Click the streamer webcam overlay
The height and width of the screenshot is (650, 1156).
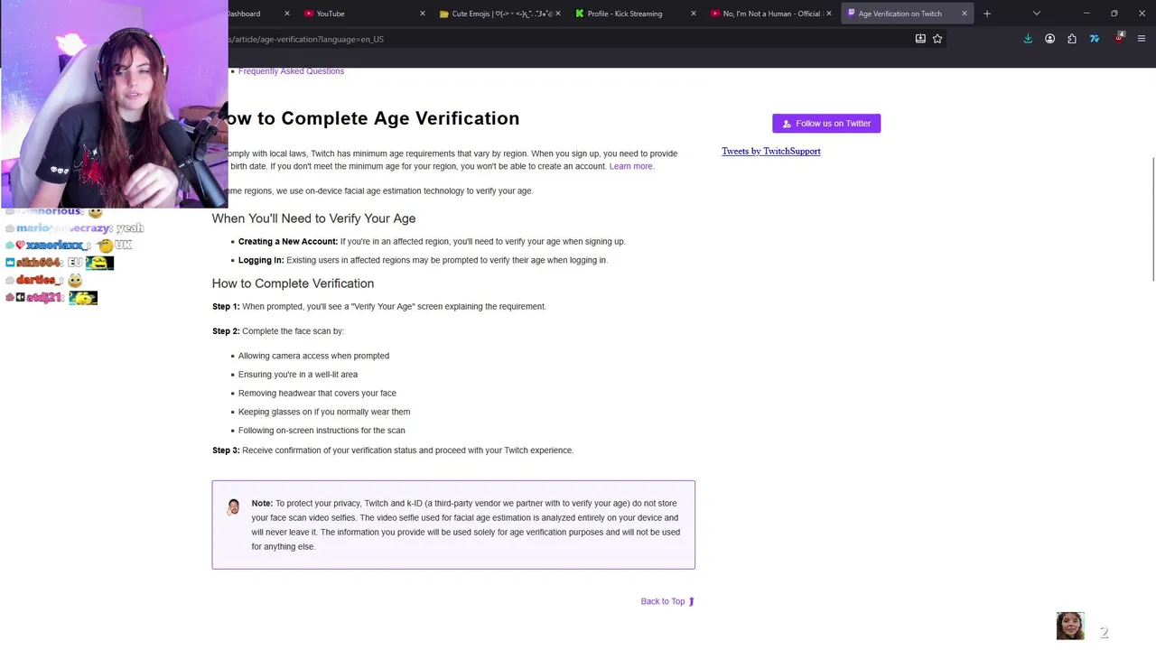(114, 104)
